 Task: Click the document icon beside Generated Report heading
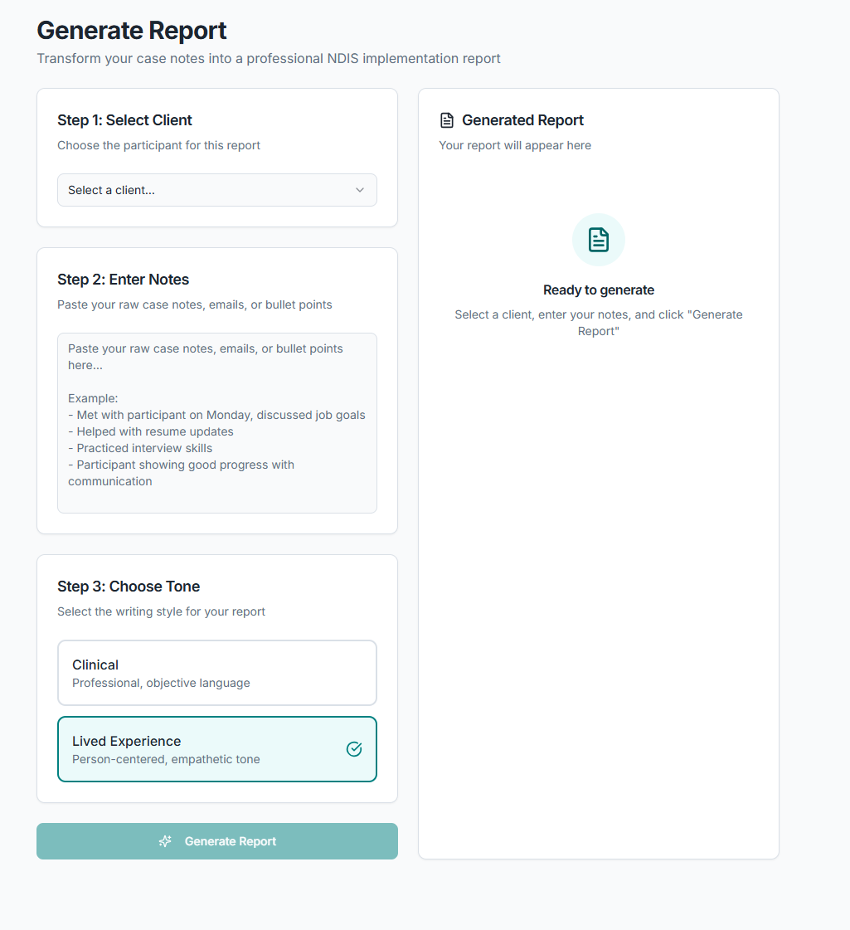point(448,119)
